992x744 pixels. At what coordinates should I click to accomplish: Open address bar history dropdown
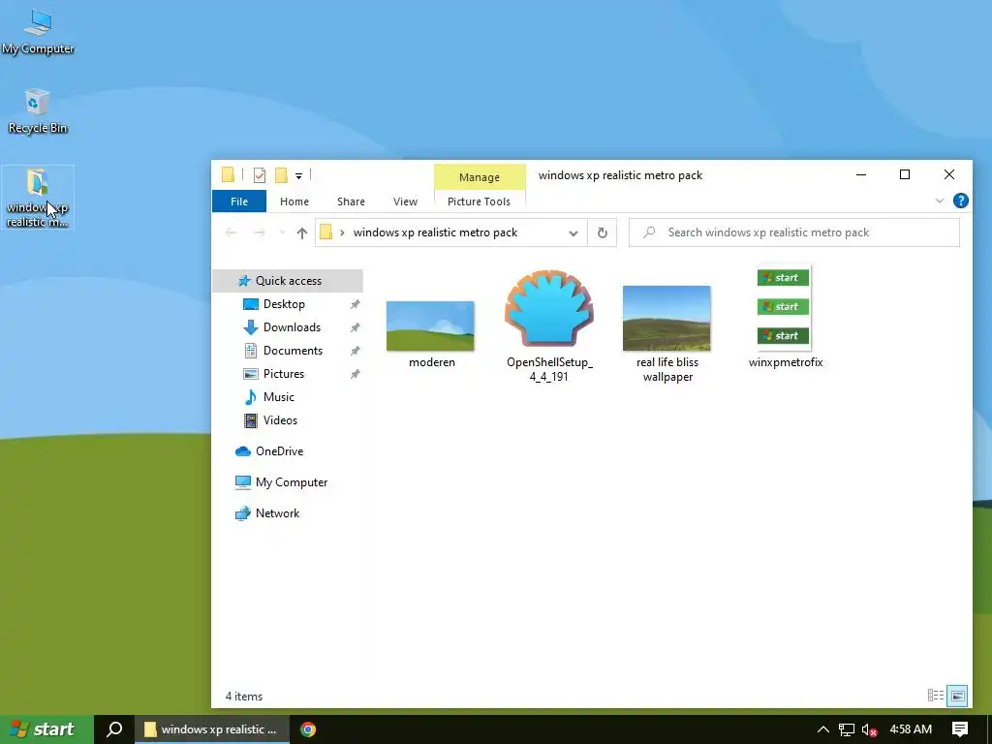pyautogui.click(x=573, y=232)
